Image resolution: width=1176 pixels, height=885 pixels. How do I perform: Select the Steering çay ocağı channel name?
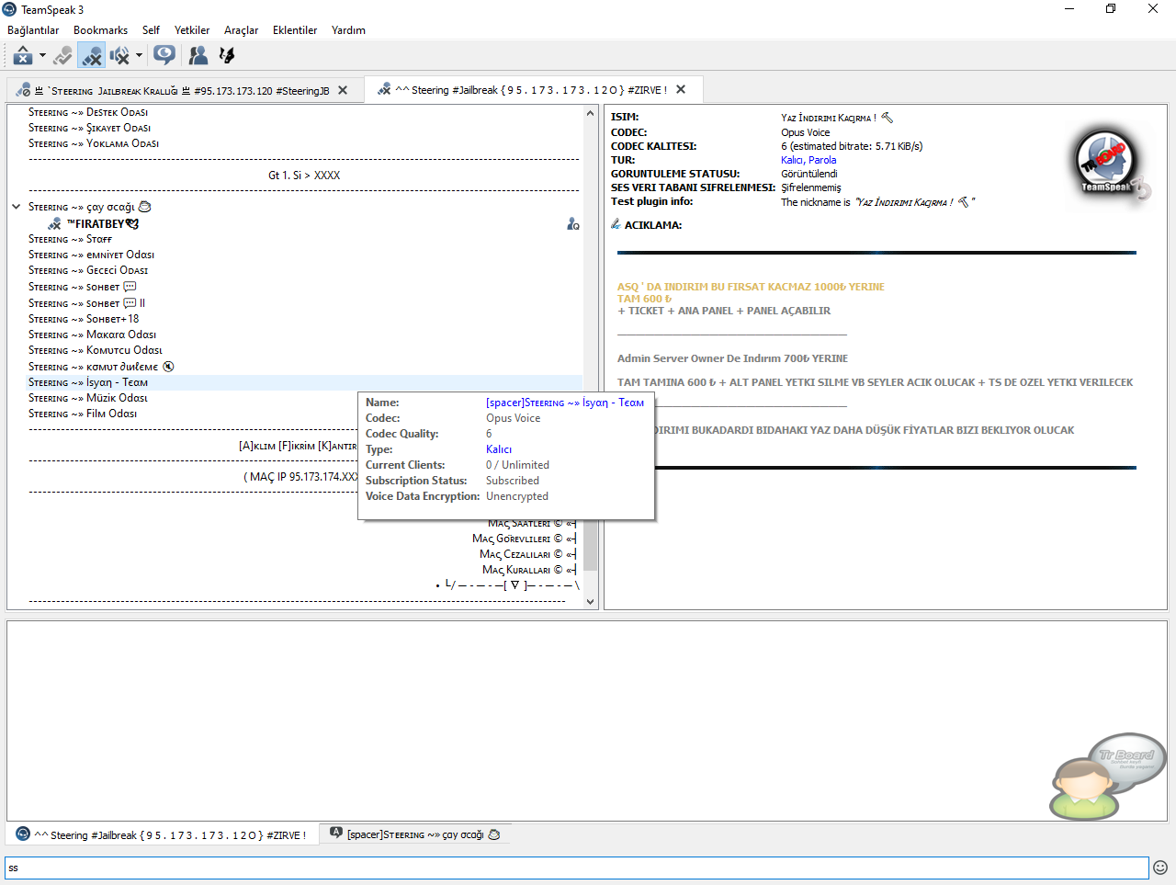pyautogui.click(x=90, y=207)
